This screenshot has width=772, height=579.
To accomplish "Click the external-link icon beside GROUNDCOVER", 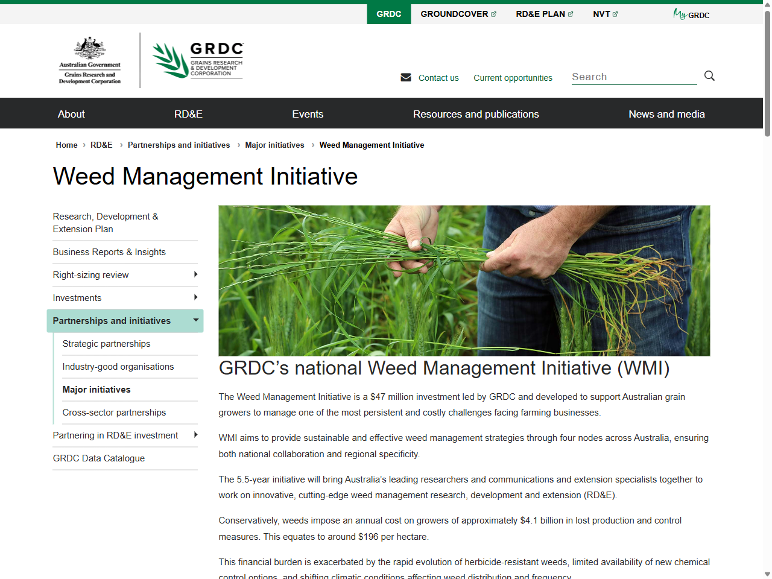I will pyautogui.click(x=493, y=13).
